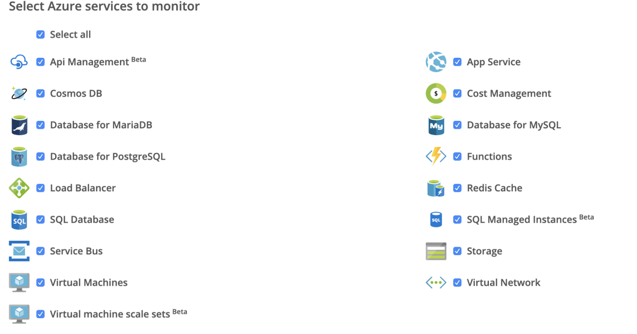This screenshot has height=334, width=637.
Task: Click the Service Bus envelope icon
Action: point(19,251)
